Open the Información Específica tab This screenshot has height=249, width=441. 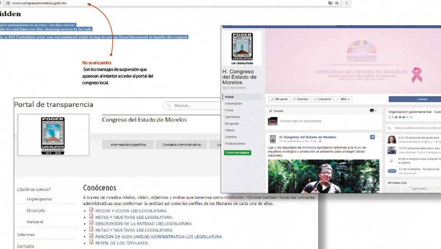coord(128,145)
